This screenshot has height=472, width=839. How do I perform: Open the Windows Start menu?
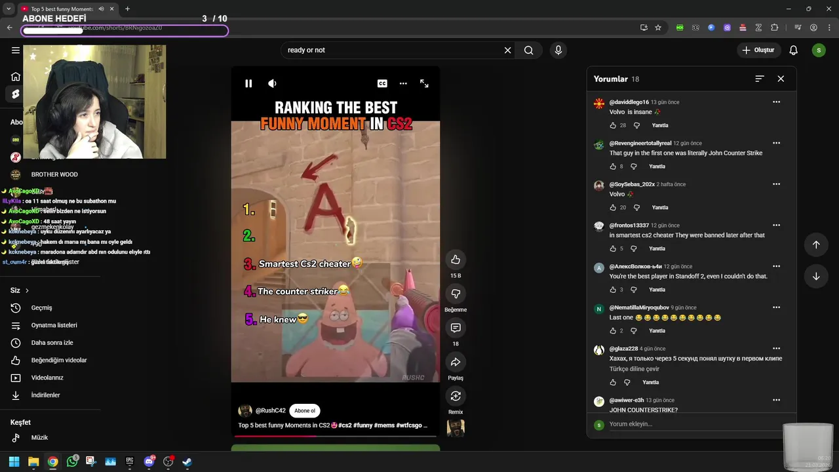[x=14, y=462]
